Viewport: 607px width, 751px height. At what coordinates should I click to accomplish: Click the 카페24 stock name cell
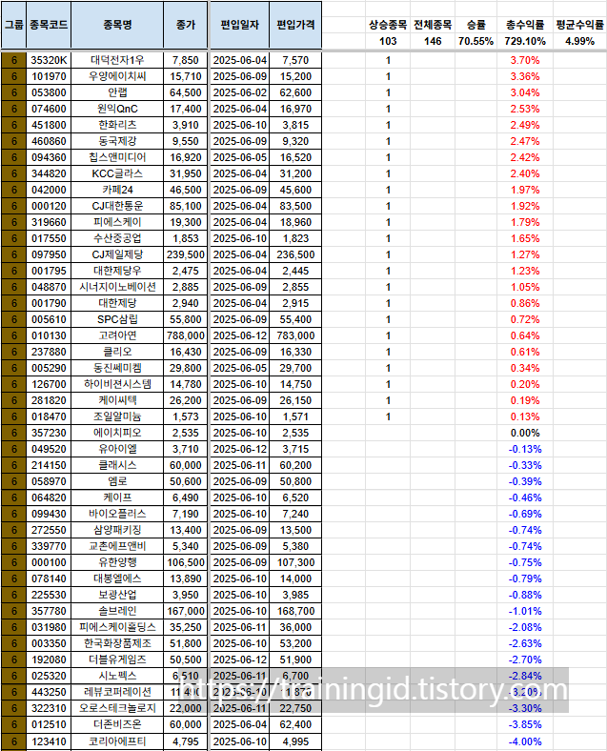(x=117, y=191)
